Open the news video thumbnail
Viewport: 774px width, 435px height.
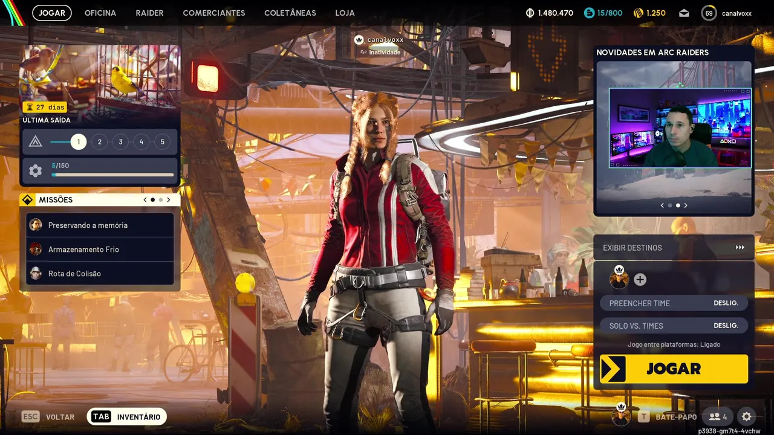click(x=680, y=128)
